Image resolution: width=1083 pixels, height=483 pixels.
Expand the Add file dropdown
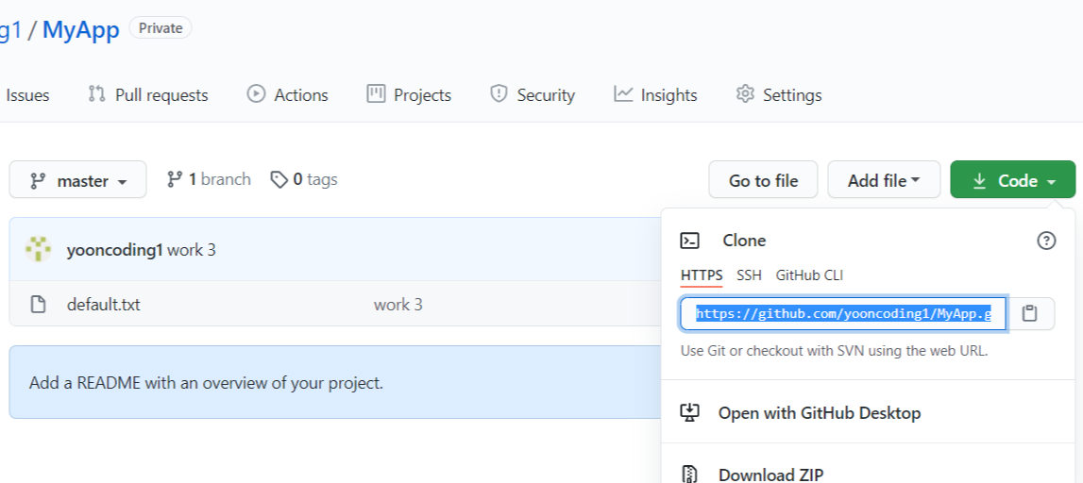[884, 180]
